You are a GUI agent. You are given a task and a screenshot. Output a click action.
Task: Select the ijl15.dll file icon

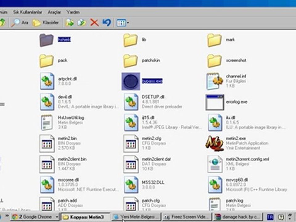[x=131, y=123]
